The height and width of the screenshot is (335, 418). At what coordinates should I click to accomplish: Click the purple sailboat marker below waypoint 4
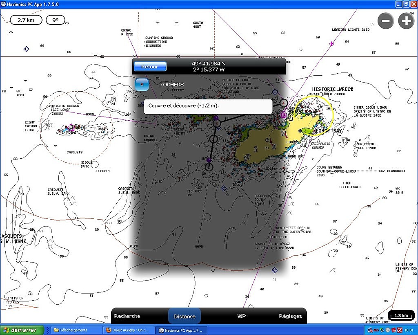click(x=284, y=115)
